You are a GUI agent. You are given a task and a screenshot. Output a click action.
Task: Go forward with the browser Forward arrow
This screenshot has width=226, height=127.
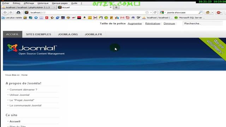tap(11, 13)
